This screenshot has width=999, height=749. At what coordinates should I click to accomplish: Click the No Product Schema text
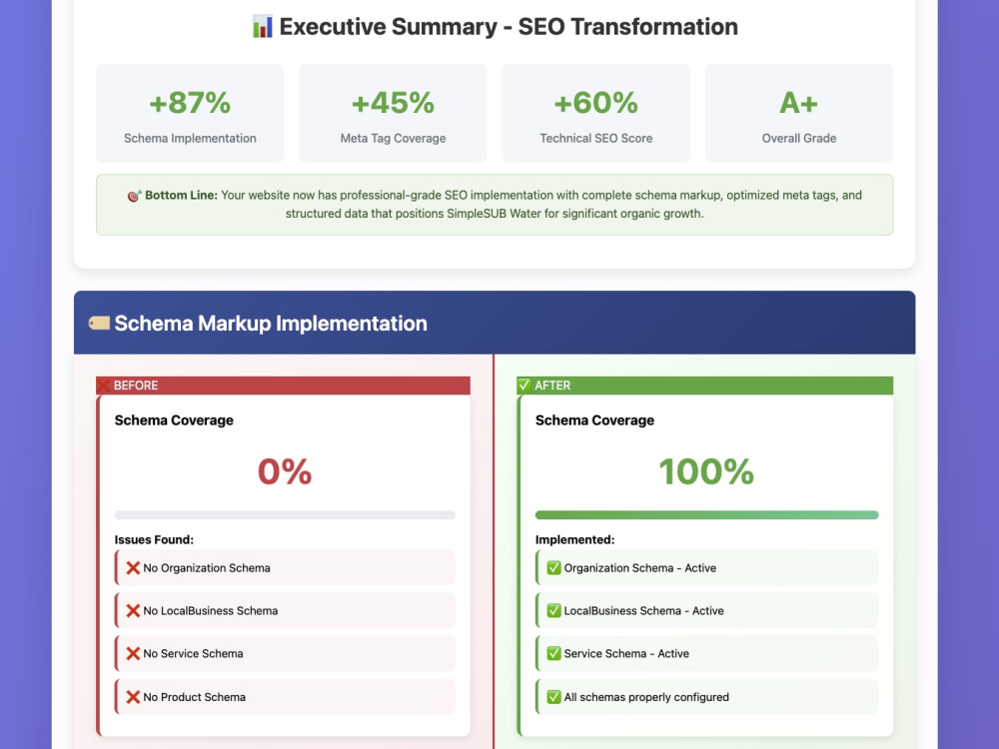pyautogui.click(x=195, y=697)
